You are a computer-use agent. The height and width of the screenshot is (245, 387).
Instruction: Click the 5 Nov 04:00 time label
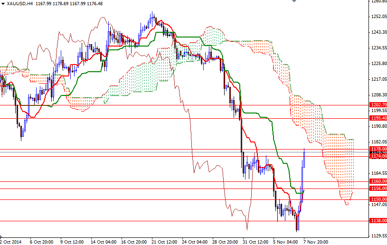(285, 242)
